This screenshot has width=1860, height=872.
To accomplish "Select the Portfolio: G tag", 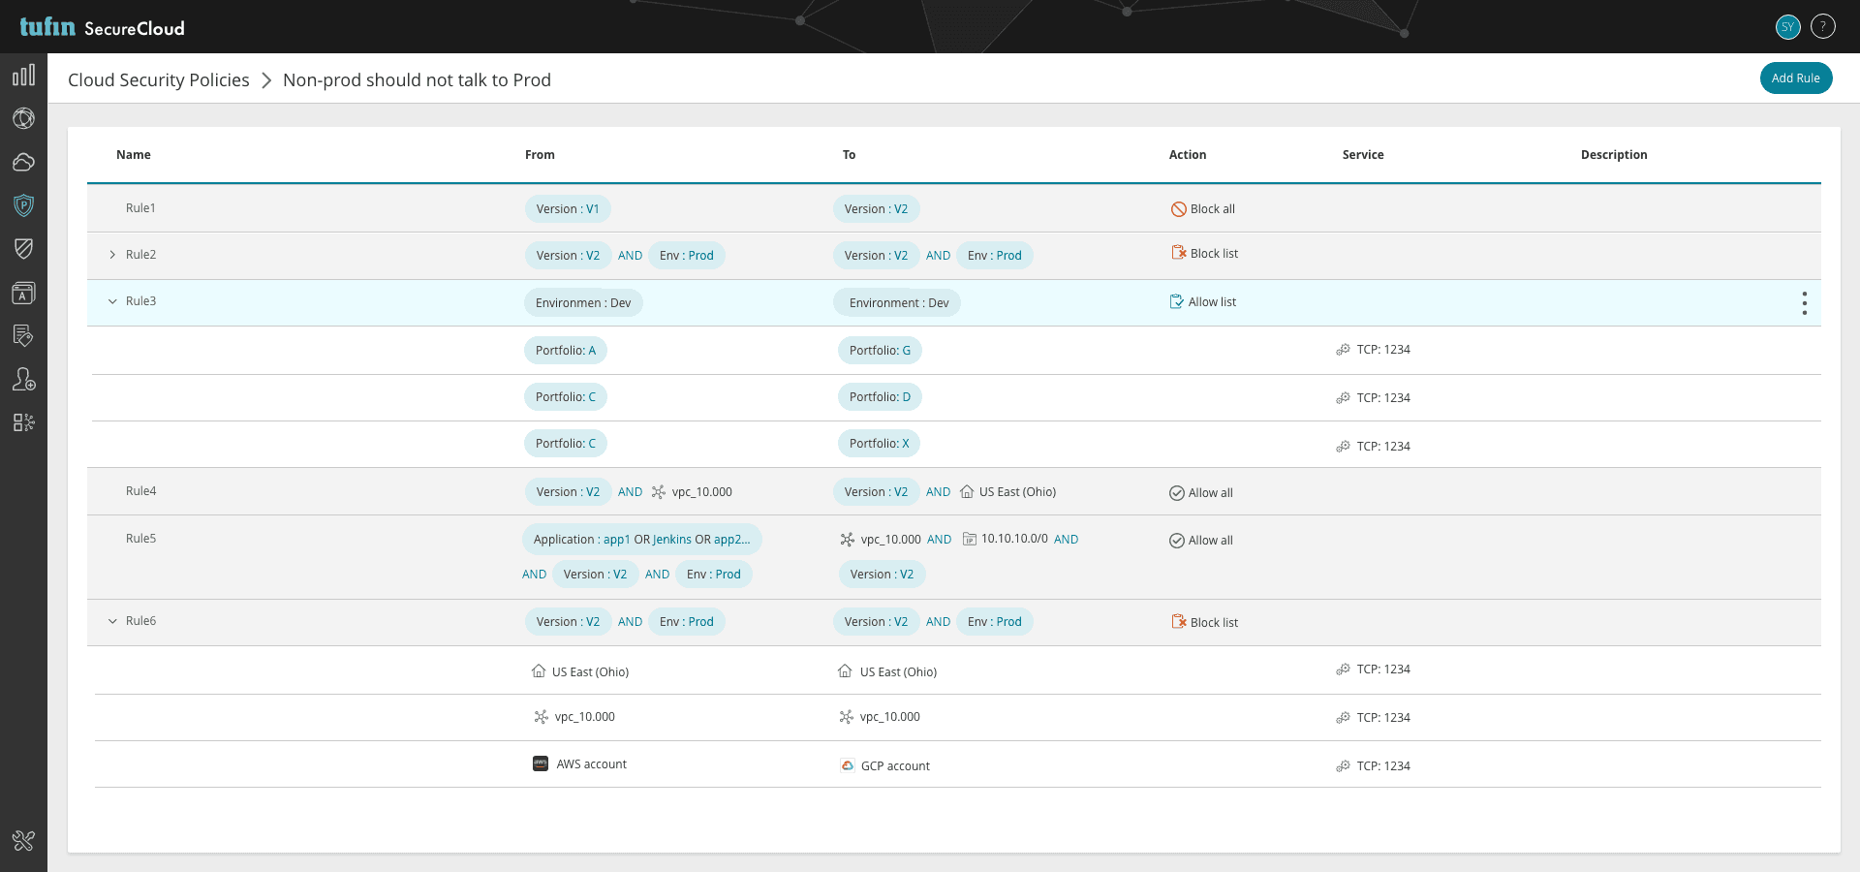I will pyautogui.click(x=880, y=351).
